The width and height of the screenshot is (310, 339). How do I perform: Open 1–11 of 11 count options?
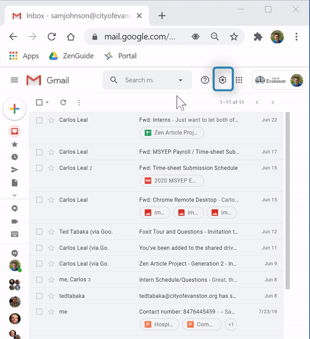click(232, 102)
